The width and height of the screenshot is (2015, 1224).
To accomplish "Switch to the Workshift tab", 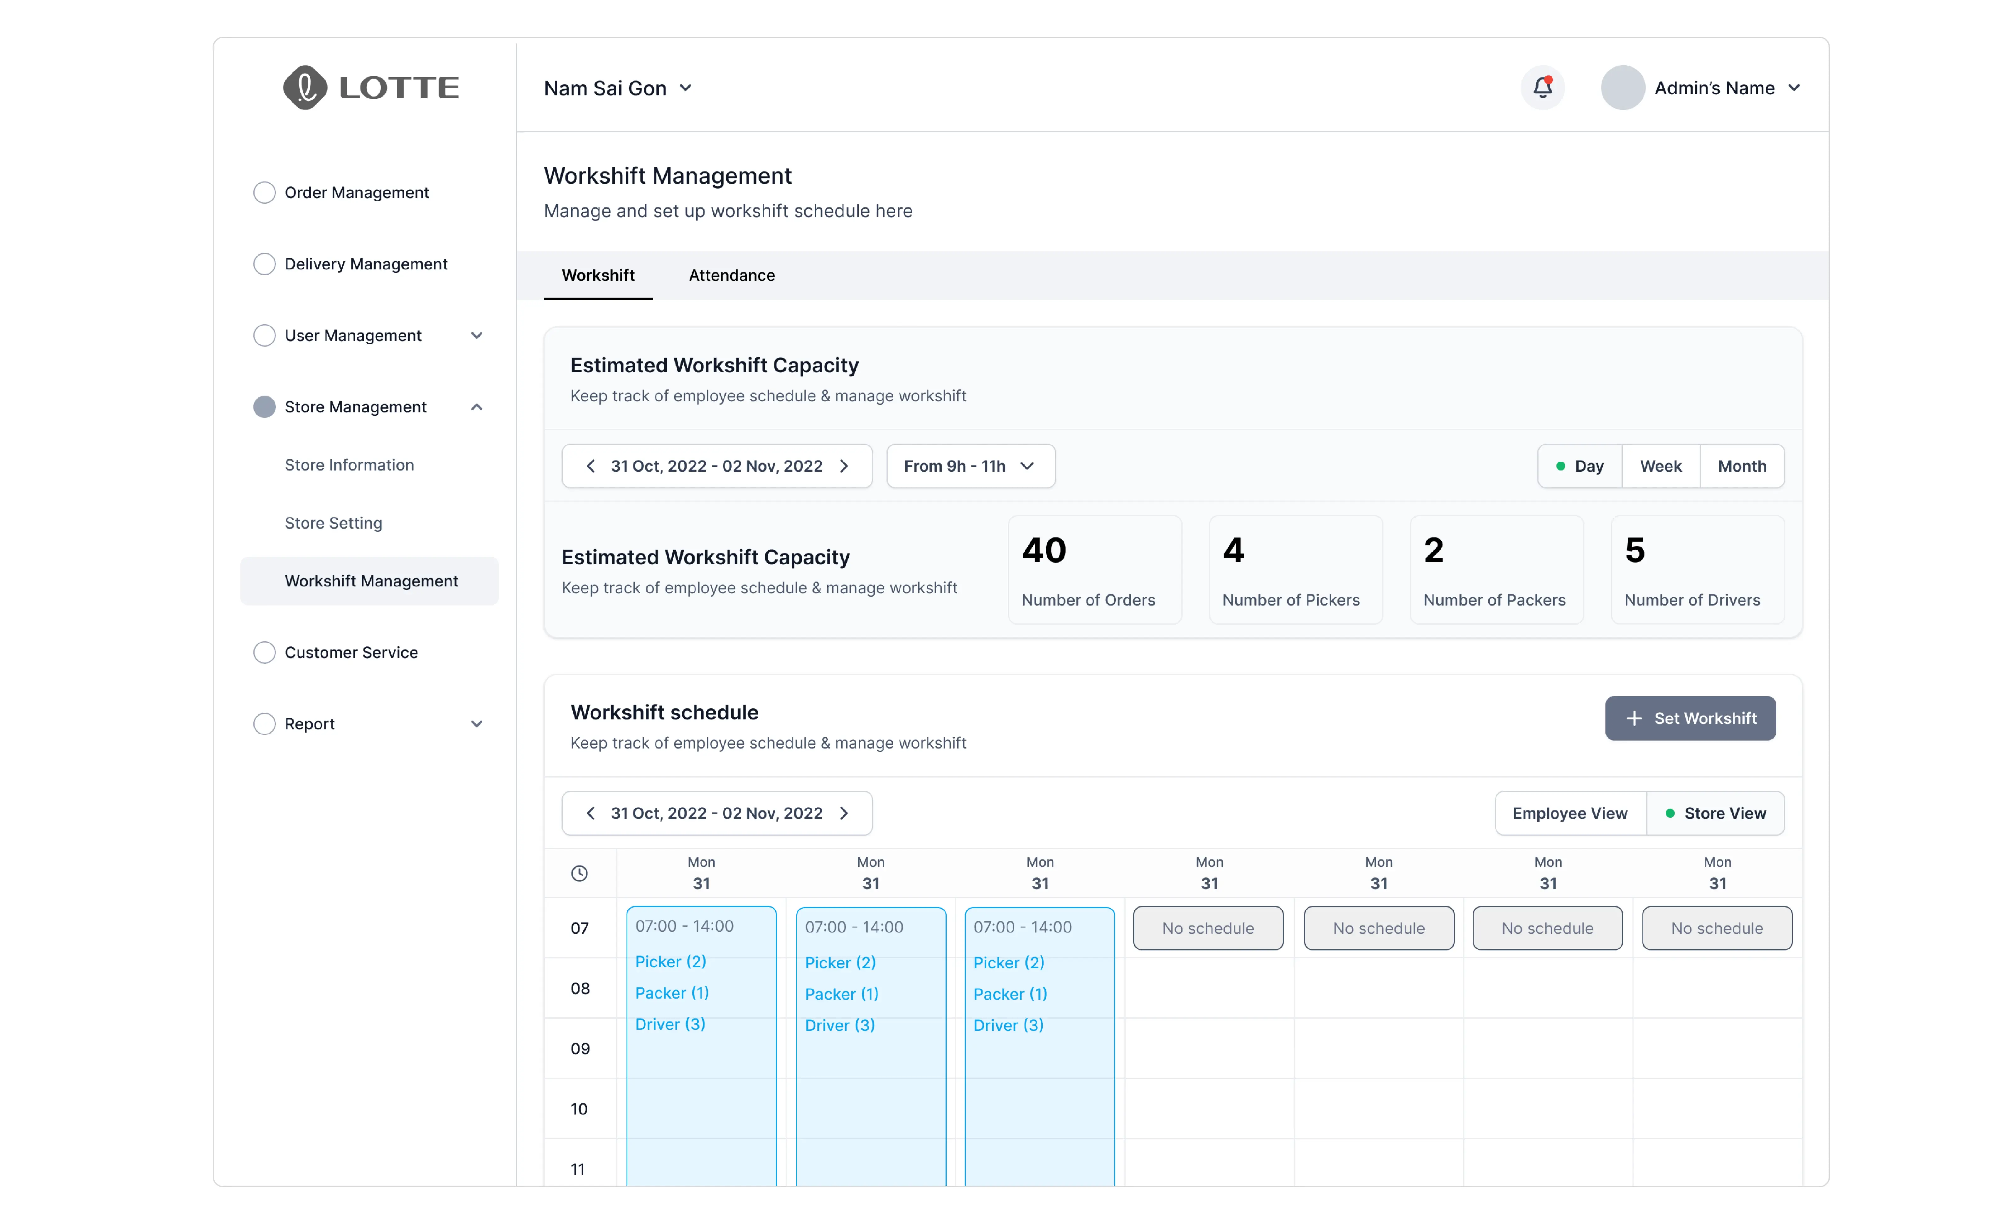I will point(598,275).
